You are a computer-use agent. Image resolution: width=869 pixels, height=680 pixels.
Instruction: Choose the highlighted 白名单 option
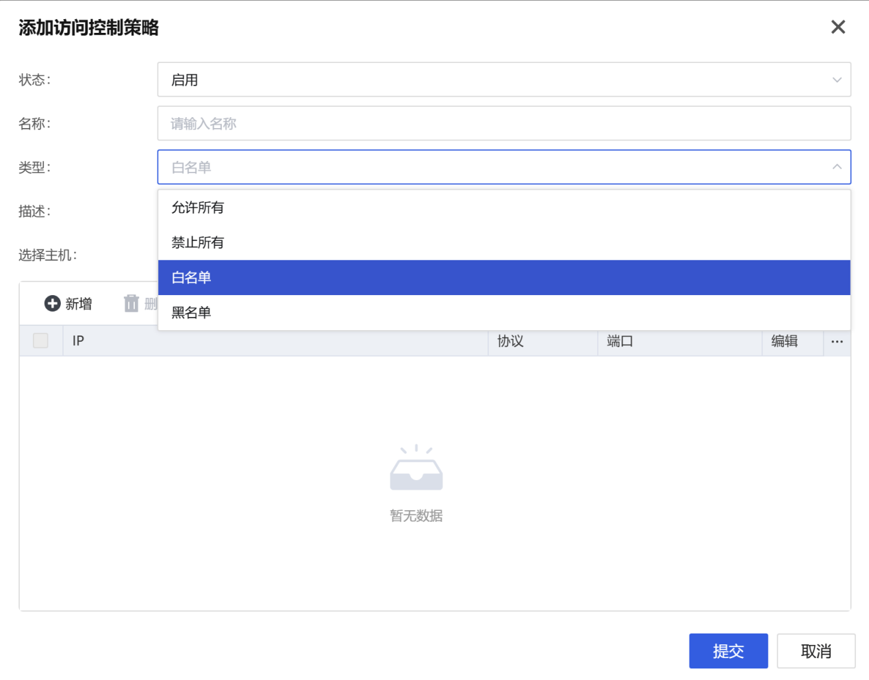(x=192, y=277)
